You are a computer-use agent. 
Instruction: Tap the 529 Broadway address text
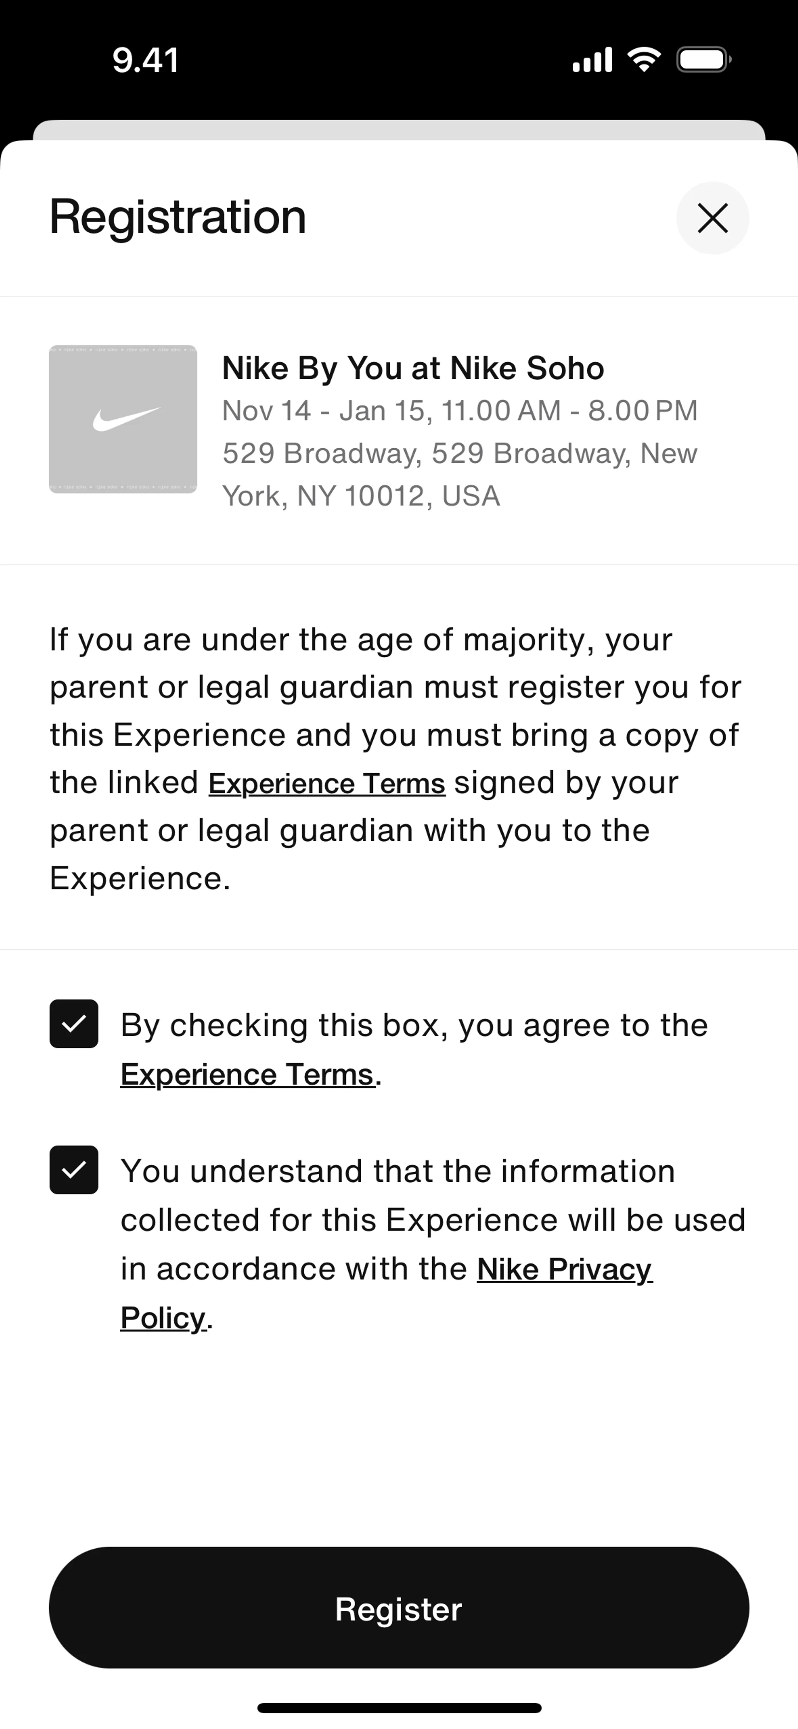tap(460, 454)
